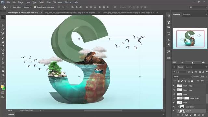This screenshot has height=117, width=208.
Task: Click the Create new group folder icon
Action: coord(195,115)
